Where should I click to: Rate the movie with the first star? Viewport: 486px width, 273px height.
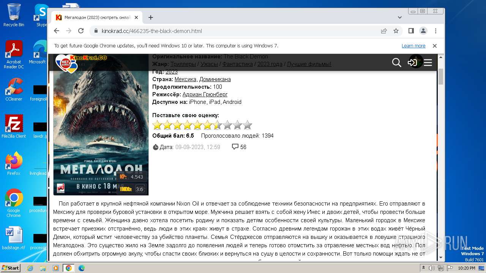pyautogui.click(x=157, y=125)
